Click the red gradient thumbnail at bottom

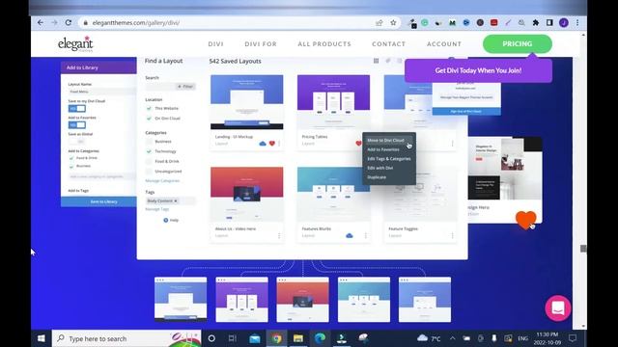click(302, 300)
